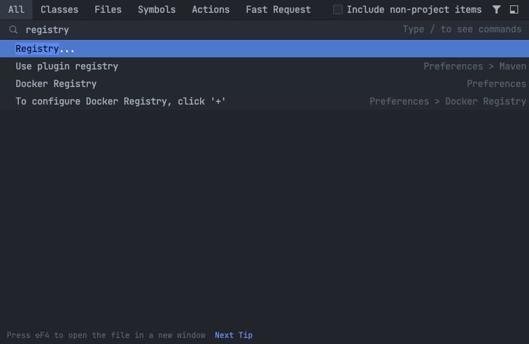Open results in Find tool window icon
The image size is (529, 344).
(514, 9)
